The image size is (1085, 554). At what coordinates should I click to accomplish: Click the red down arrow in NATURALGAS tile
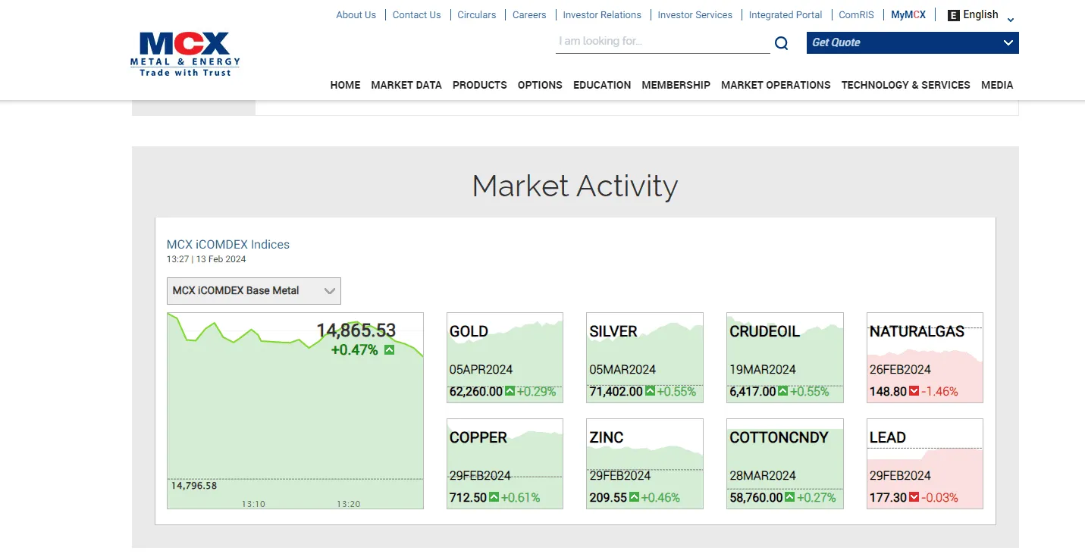[914, 392]
